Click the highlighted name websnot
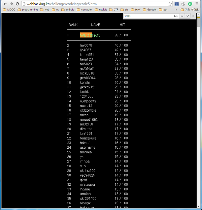 (x=90, y=35)
